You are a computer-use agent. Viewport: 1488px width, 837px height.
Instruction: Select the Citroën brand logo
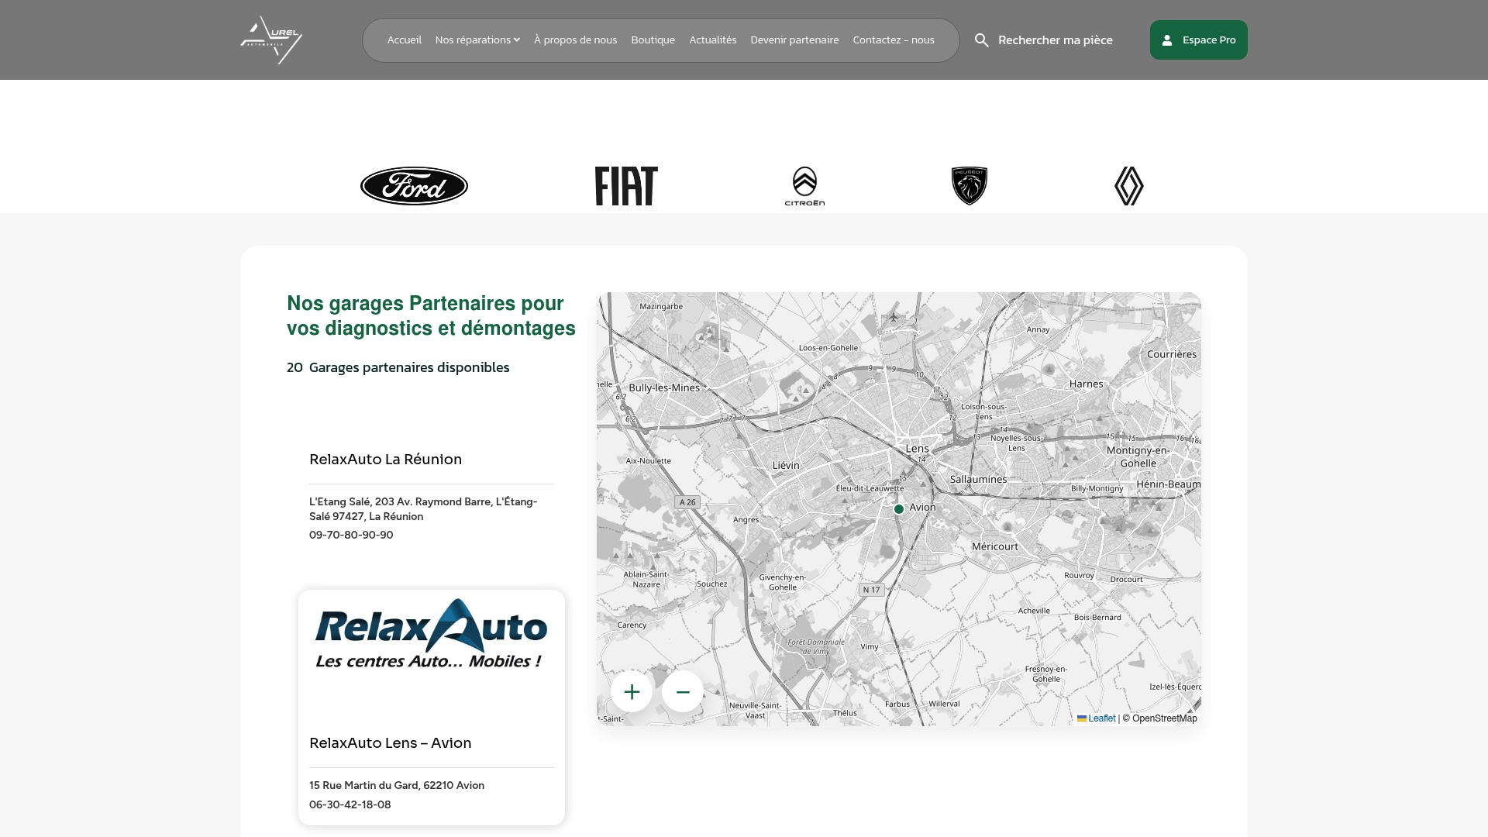tap(804, 186)
